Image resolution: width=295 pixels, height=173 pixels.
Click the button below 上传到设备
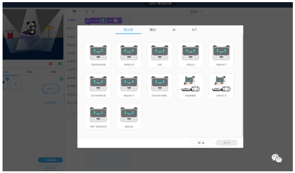tap(51, 168)
